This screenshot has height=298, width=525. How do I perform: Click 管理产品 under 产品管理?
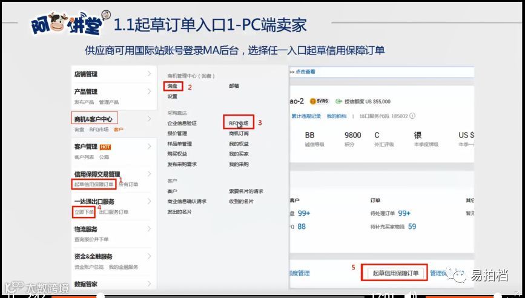coord(109,102)
